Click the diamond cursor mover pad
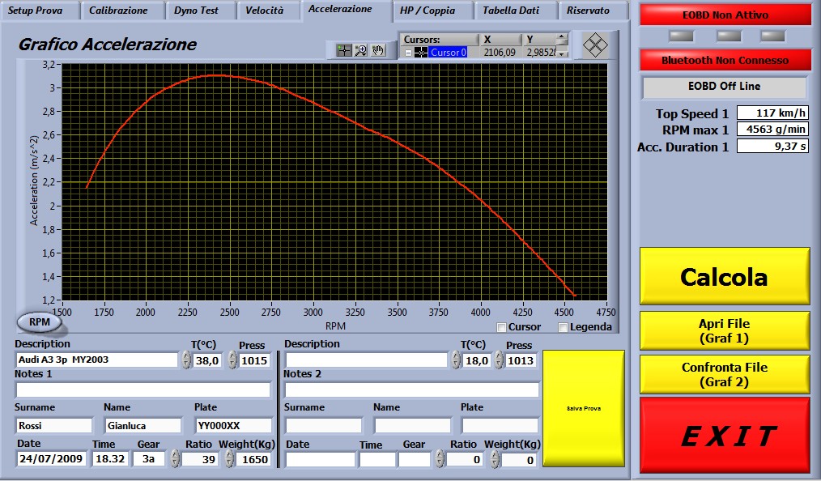821x481 pixels. tap(595, 45)
